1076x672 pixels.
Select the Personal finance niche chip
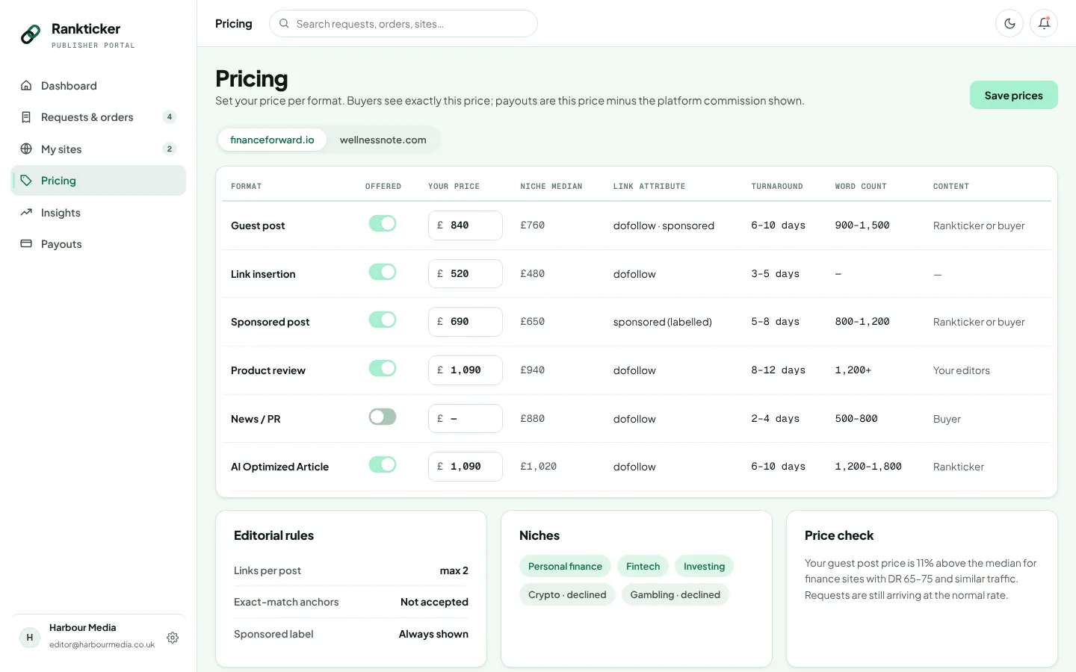[565, 566]
